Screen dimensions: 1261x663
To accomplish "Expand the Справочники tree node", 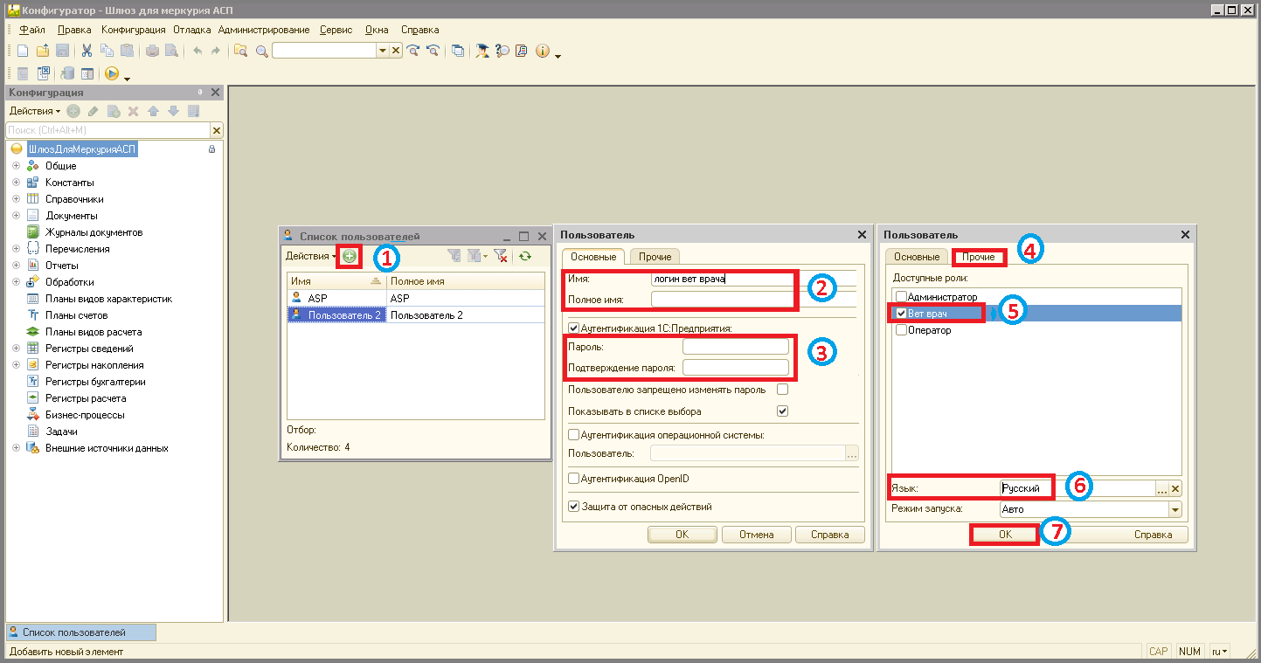I will coord(16,199).
